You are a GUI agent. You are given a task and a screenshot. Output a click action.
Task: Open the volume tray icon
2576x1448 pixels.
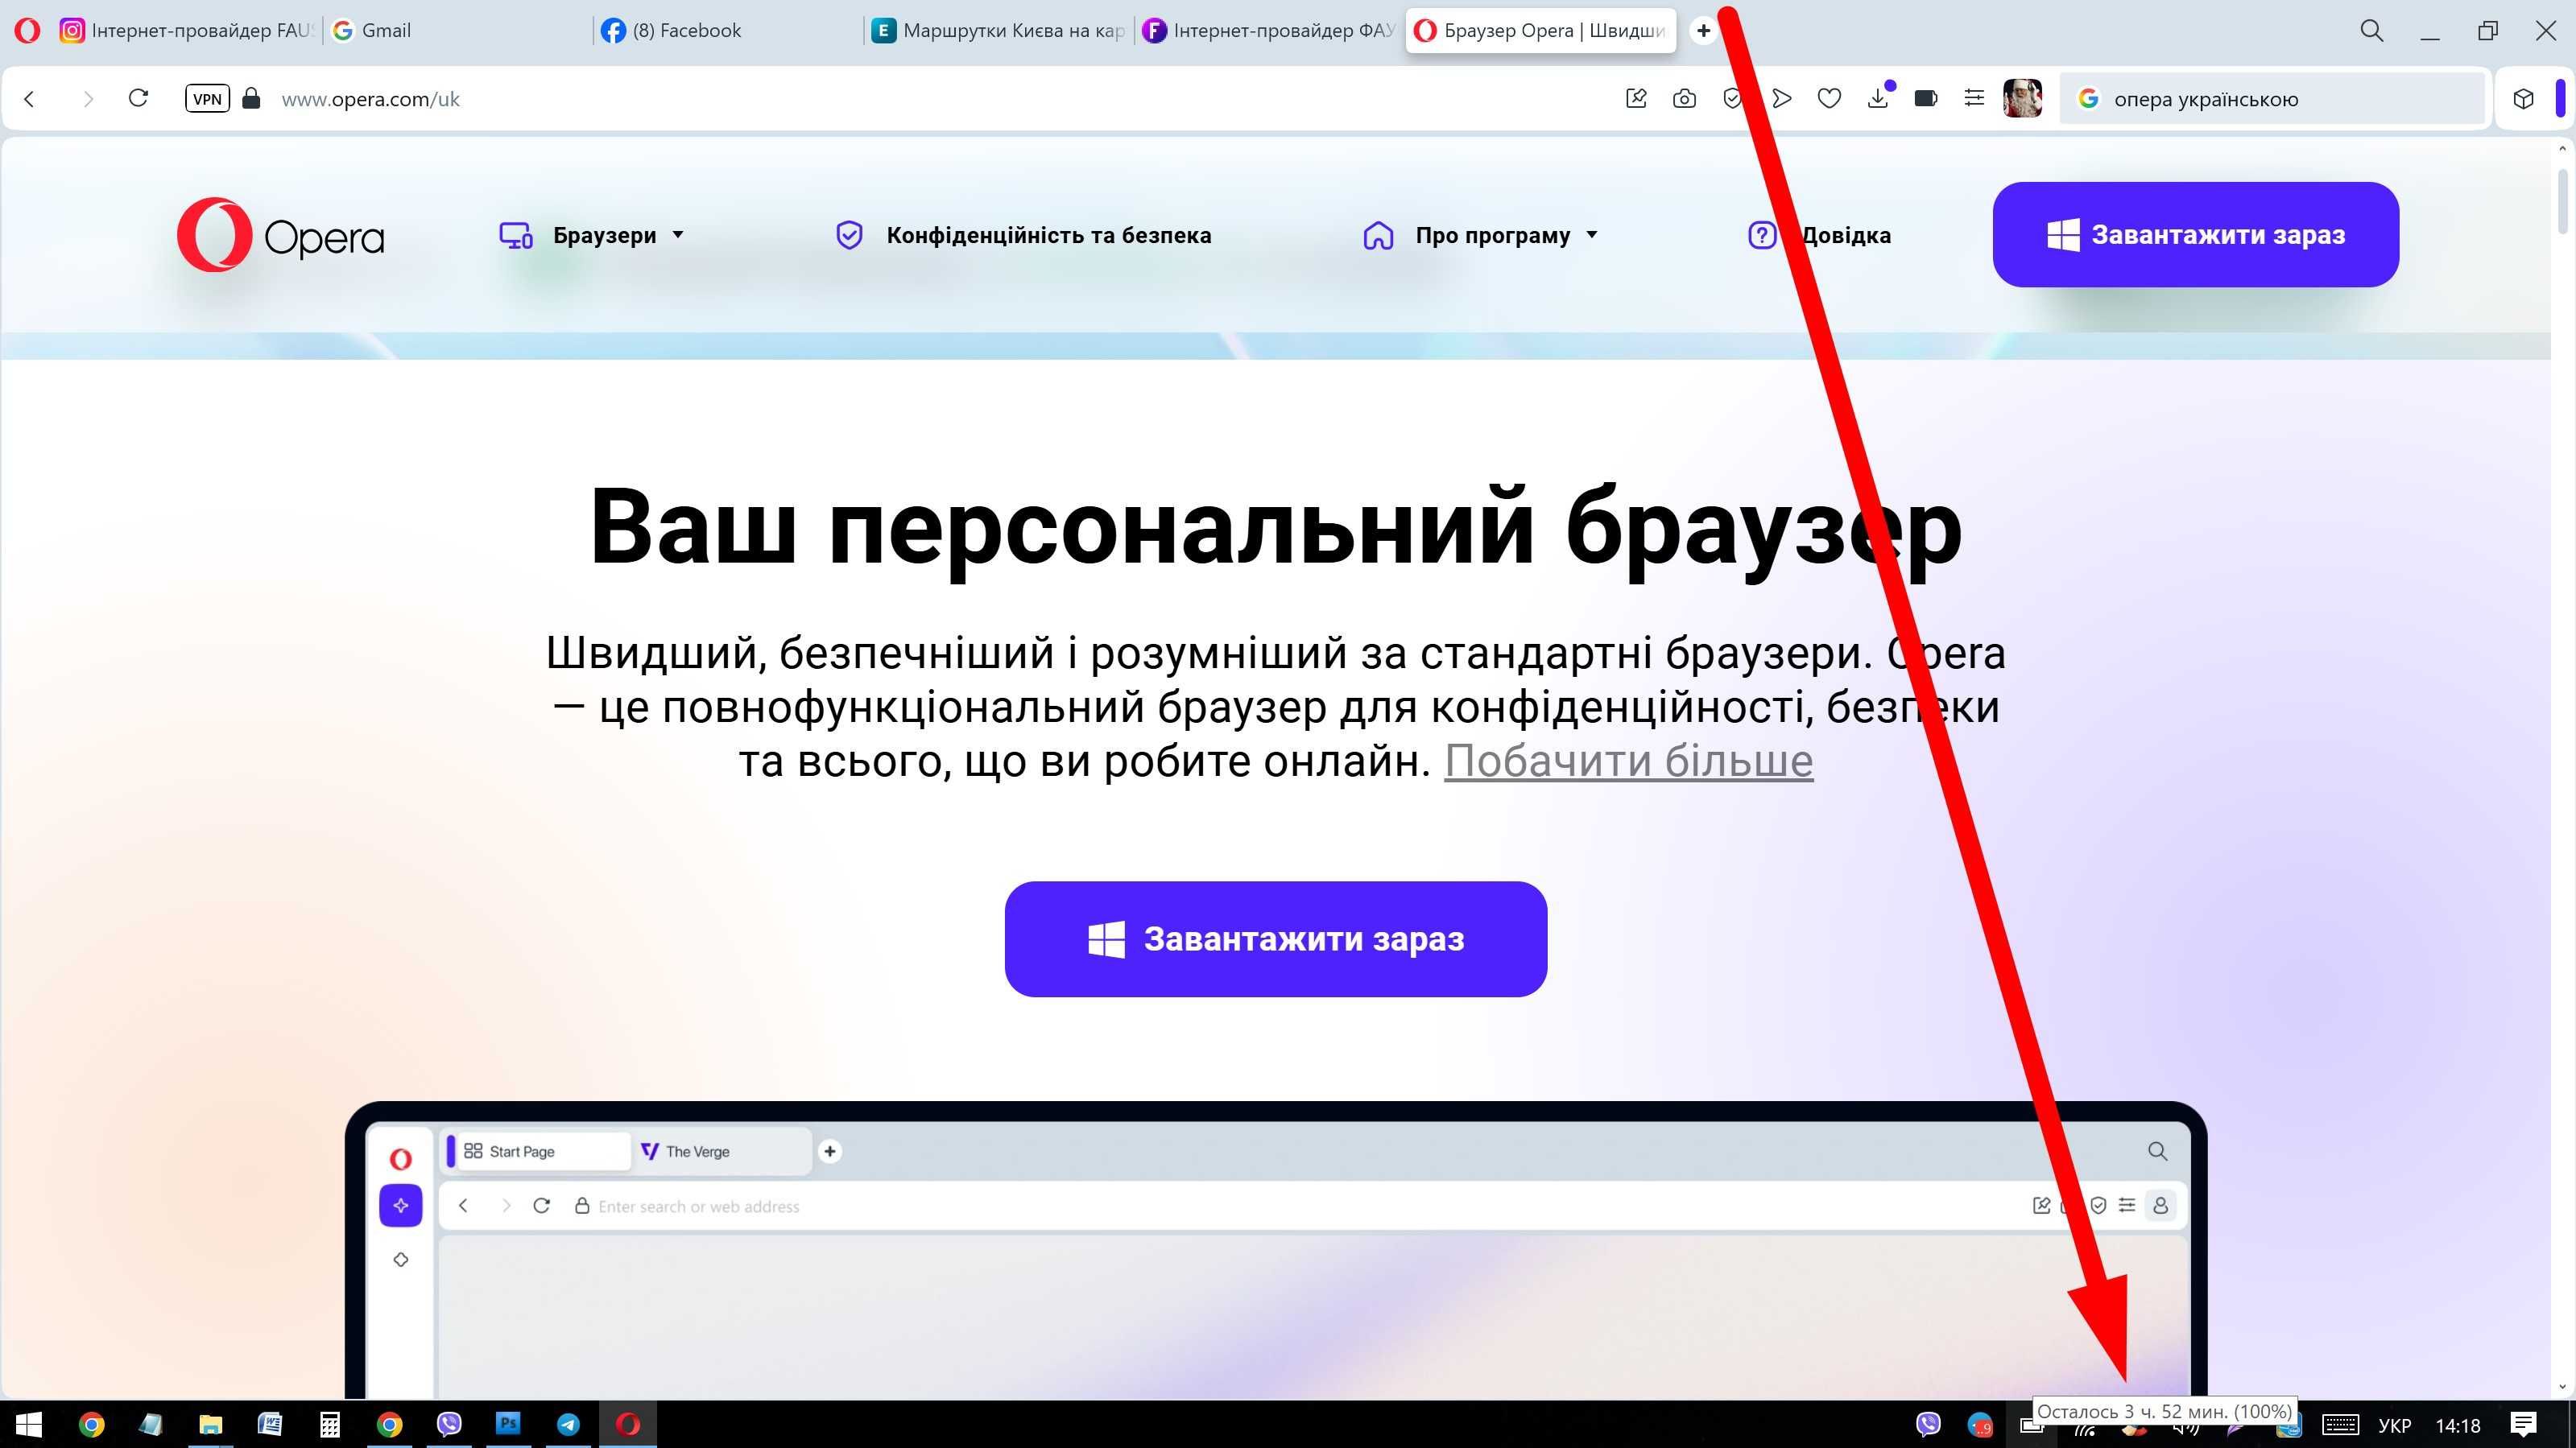(2186, 1429)
